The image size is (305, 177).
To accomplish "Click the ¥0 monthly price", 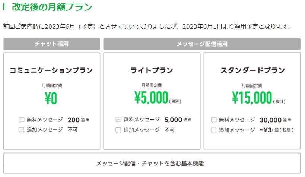I will pyautogui.click(x=51, y=99).
